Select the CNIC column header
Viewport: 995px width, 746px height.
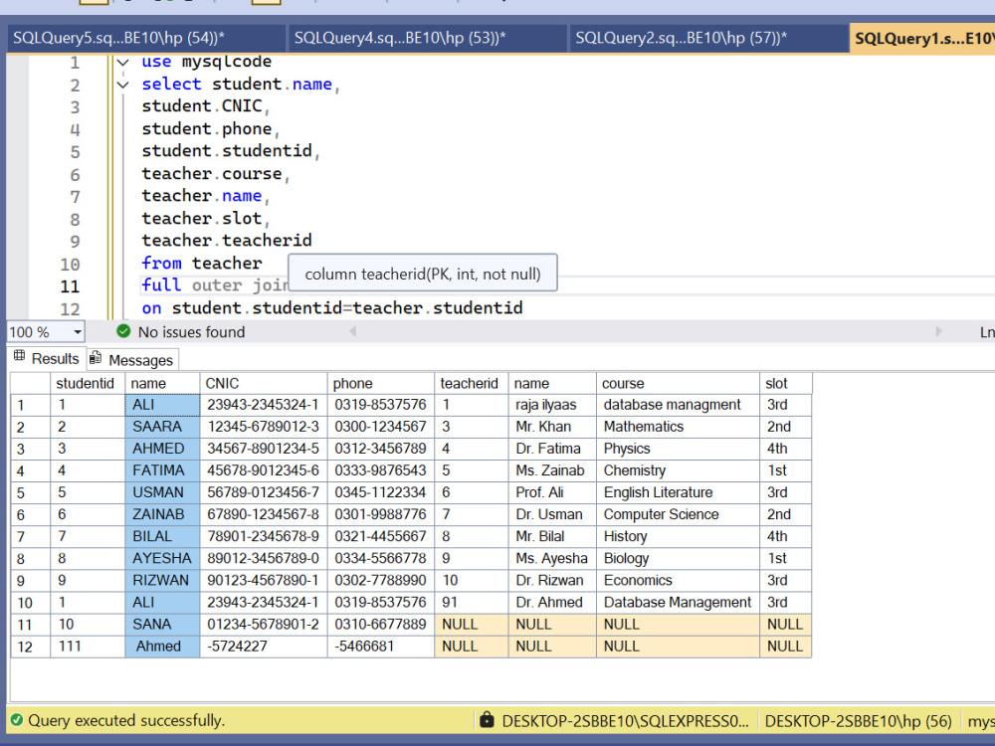pos(264,383)
